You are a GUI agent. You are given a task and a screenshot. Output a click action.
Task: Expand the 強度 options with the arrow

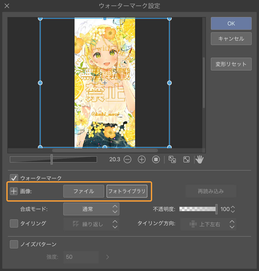coord(107,257)
